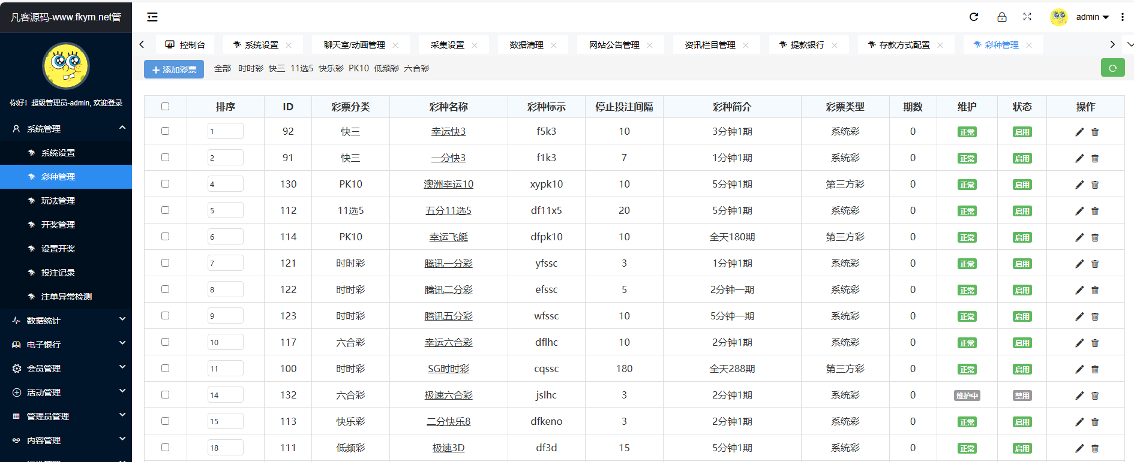The height and width of the screenshot is (462, 1134).
Task: Expand the 活动管理 sidebar menu
Action: pos(66,392)
